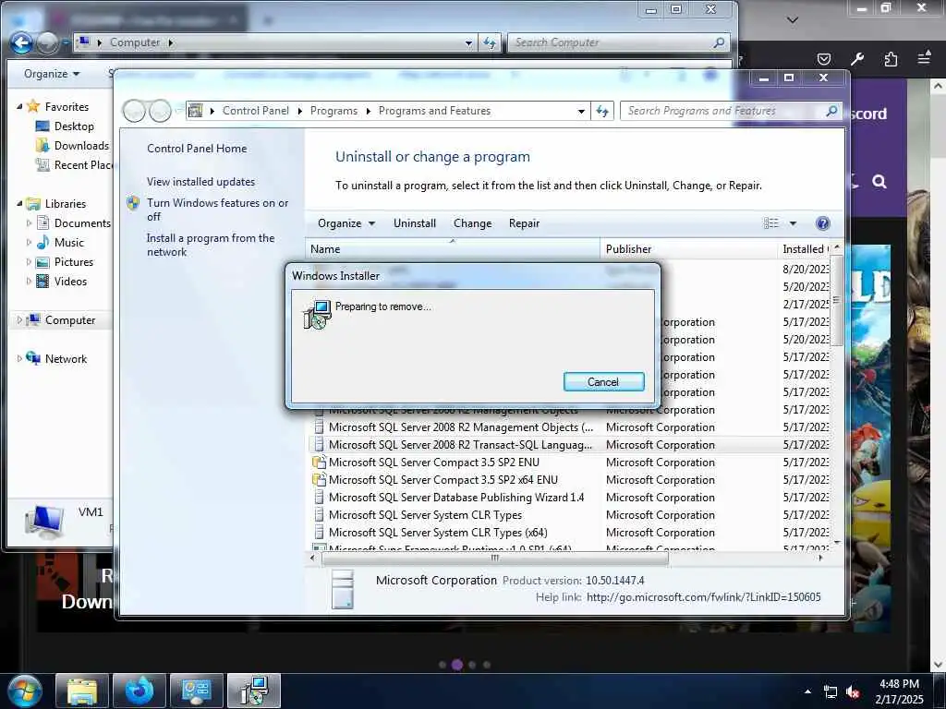Click the Pocket save icon in Firefox
This screenshot has width=946, height=709.
823,58
